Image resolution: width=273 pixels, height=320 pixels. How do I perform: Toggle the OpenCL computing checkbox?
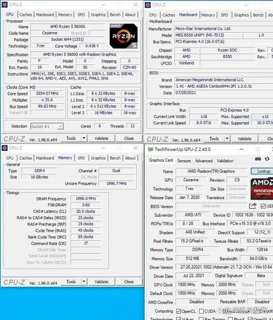click(x=179, y=311)
